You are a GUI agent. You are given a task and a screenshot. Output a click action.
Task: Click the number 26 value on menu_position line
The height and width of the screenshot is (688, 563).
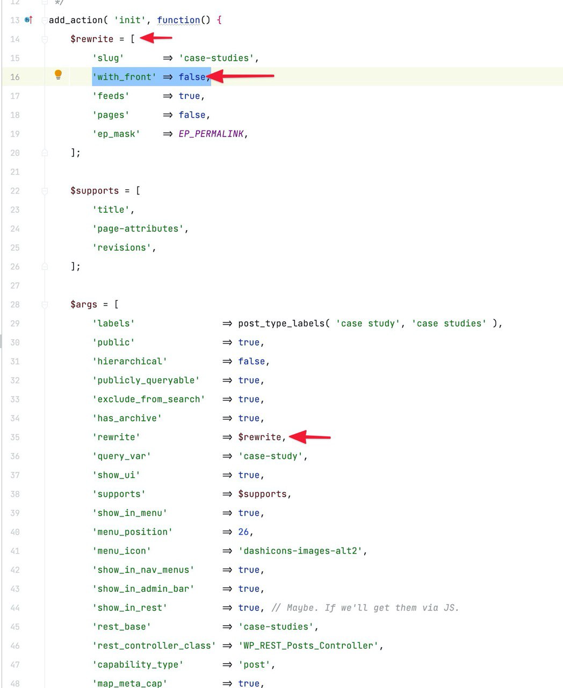click(x=244, y=532)
